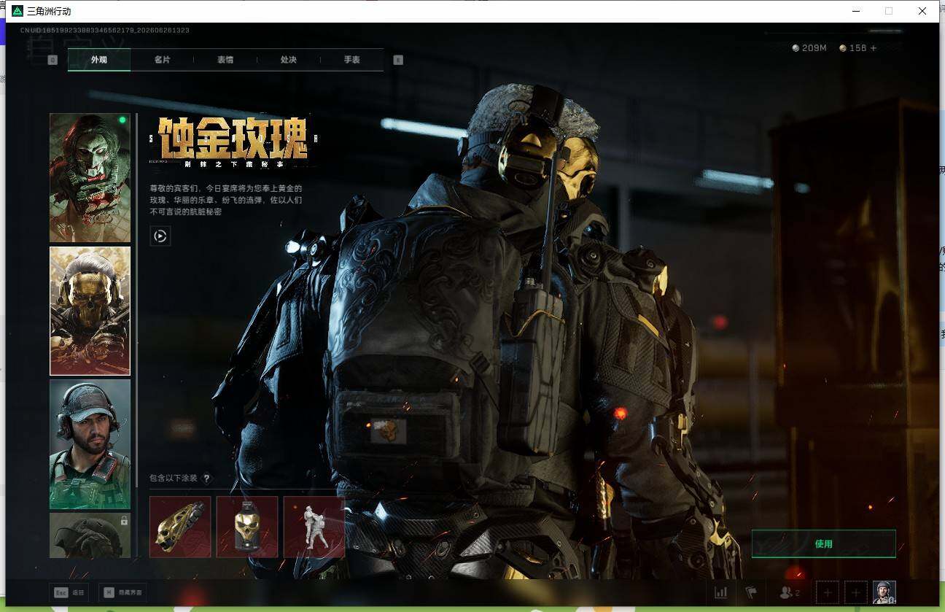The width and height of the screenshot is (945, 612).
Task: Open the 包含以下涂装 help question mark
Action: [x=206, y=479]
